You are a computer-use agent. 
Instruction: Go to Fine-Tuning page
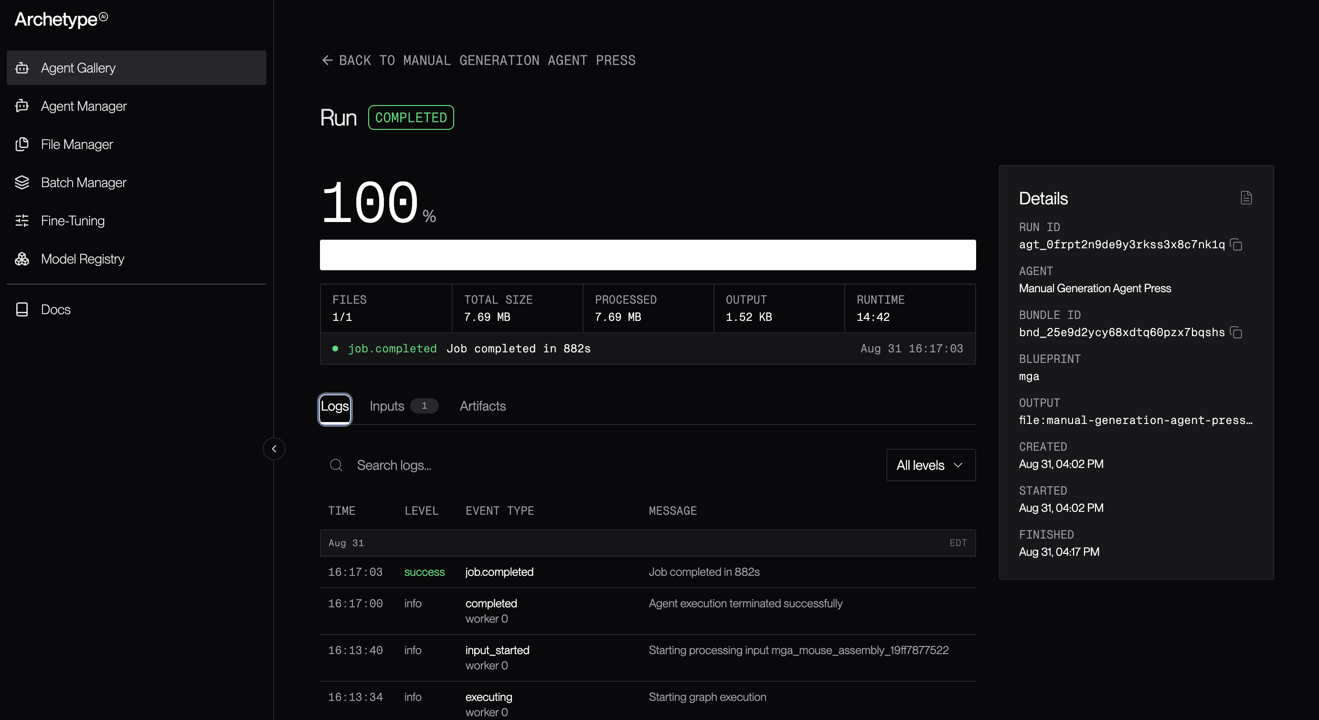coord(136,221)
